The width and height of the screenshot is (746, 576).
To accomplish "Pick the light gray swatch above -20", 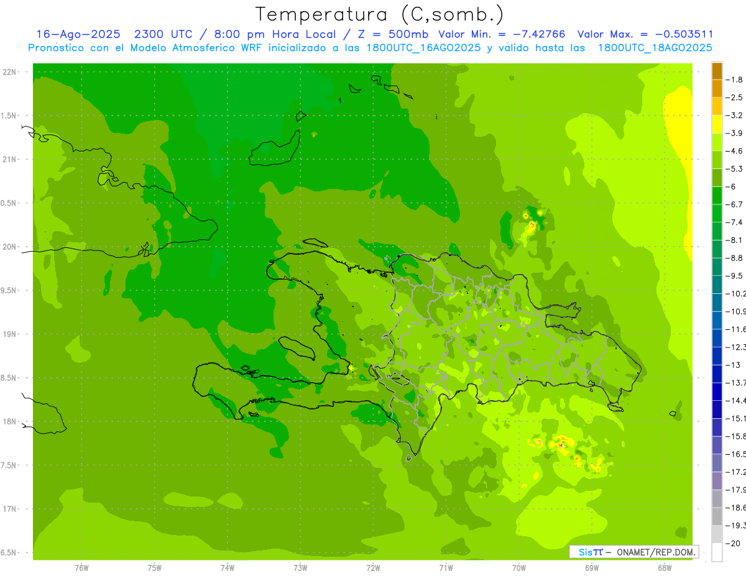I will (x=717, y=534).
